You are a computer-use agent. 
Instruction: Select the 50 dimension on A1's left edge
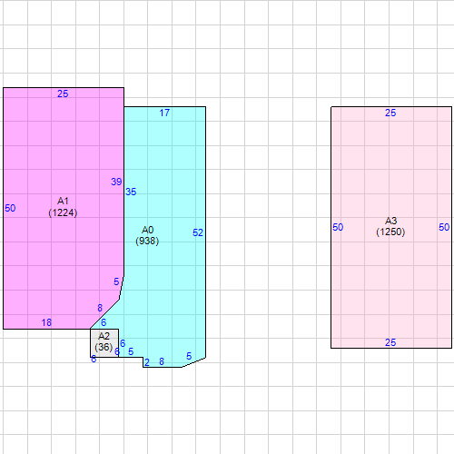pos(10,208)
